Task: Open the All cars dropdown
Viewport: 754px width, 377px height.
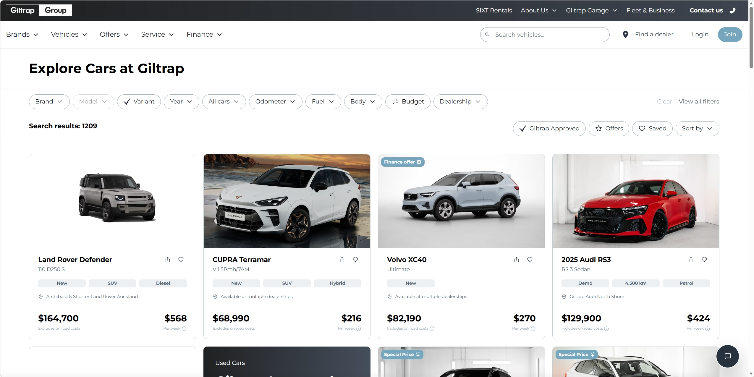Action: pyautogui.click(x=224, y=102)
